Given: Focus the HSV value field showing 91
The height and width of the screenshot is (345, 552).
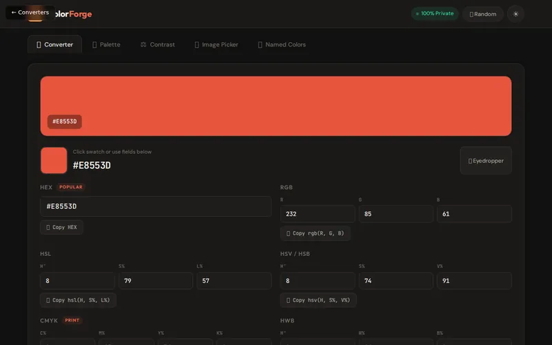Looking at the screenshot, I should click(474, 281).
